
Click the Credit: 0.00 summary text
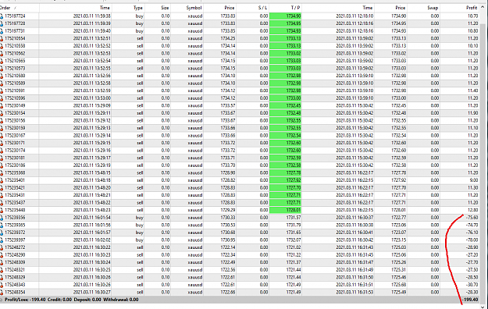click(x=59, y=300)
